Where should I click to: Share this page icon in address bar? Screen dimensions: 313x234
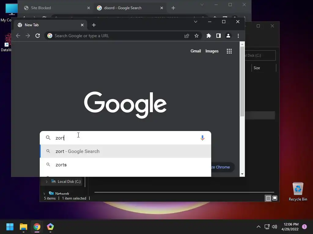pos(187,36)
